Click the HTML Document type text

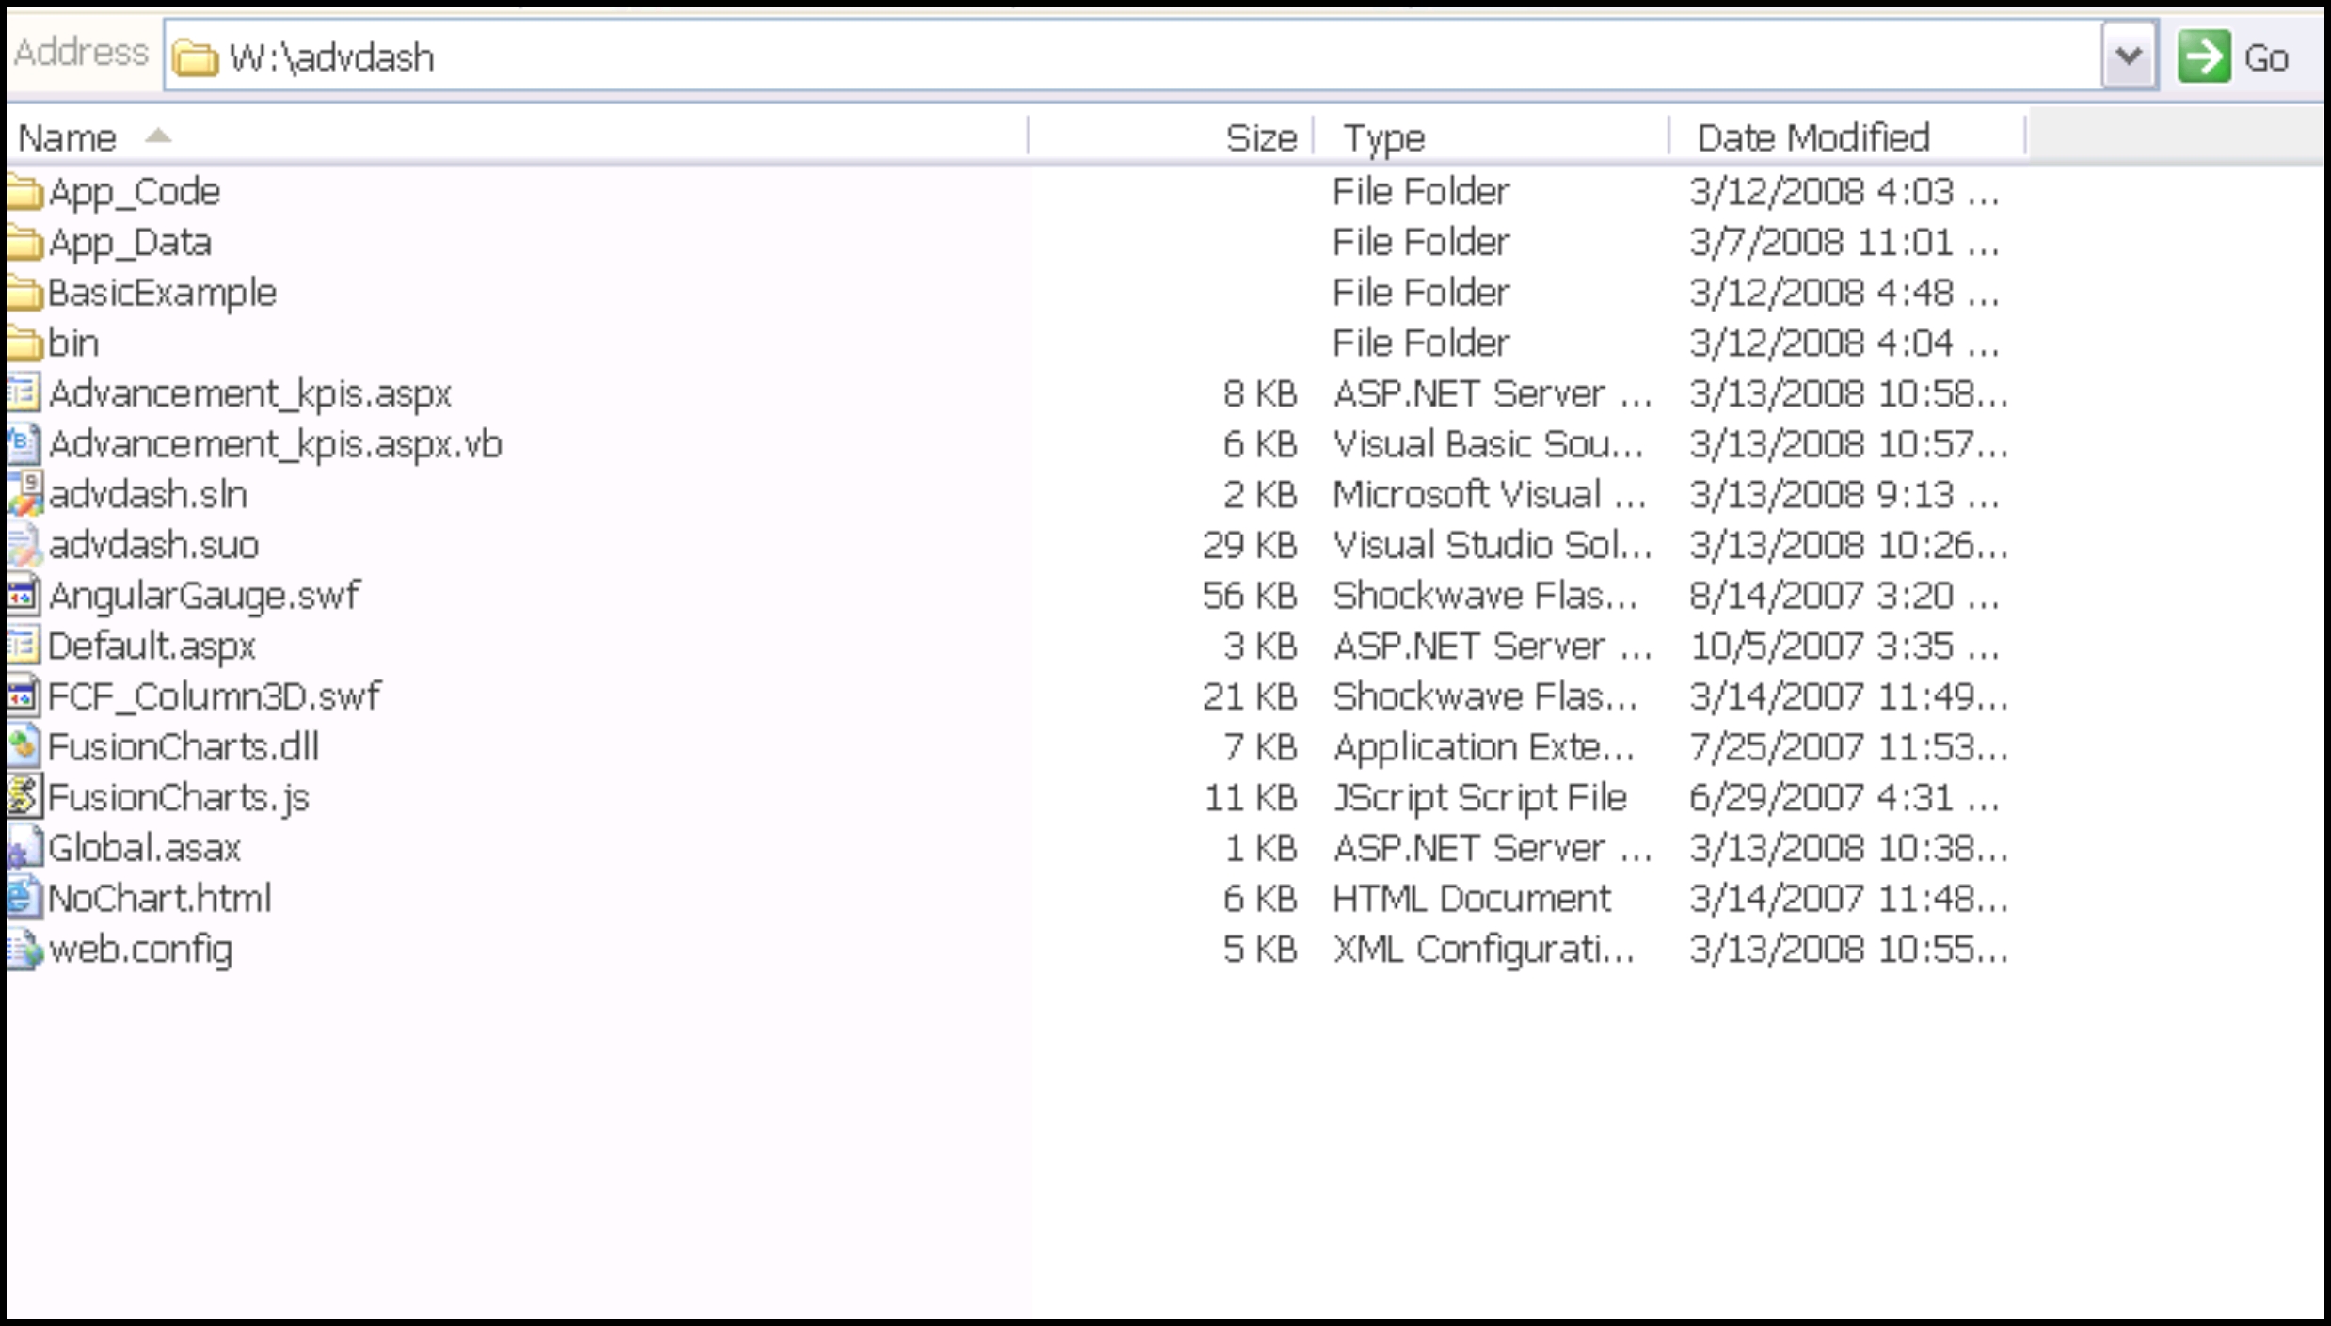point(1472,899)
